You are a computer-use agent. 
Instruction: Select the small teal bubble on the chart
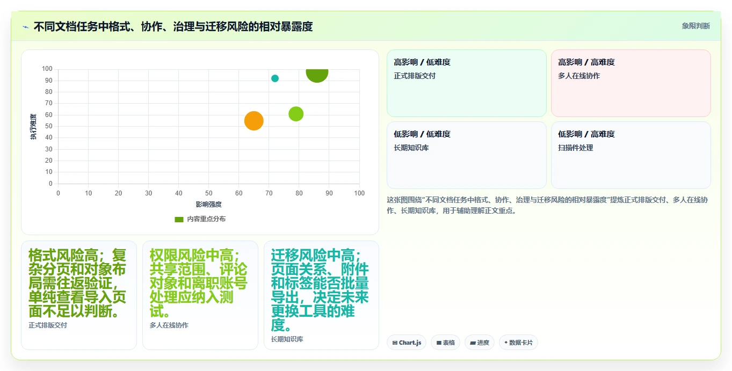[275, 78]
